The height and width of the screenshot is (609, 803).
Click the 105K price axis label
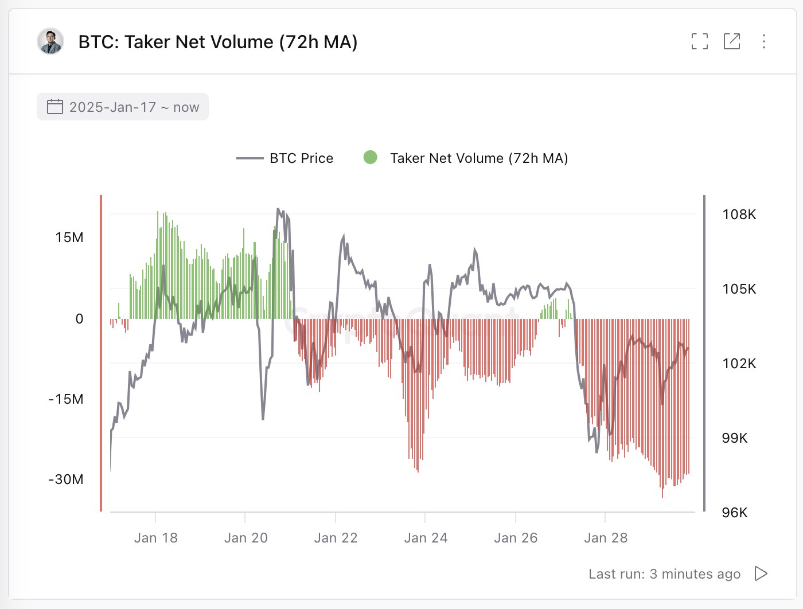pyautogui.click(x=739, y=289)
